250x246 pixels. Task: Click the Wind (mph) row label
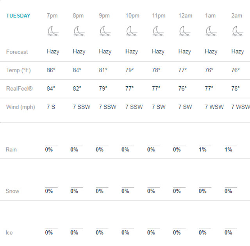tap(21, 107)
